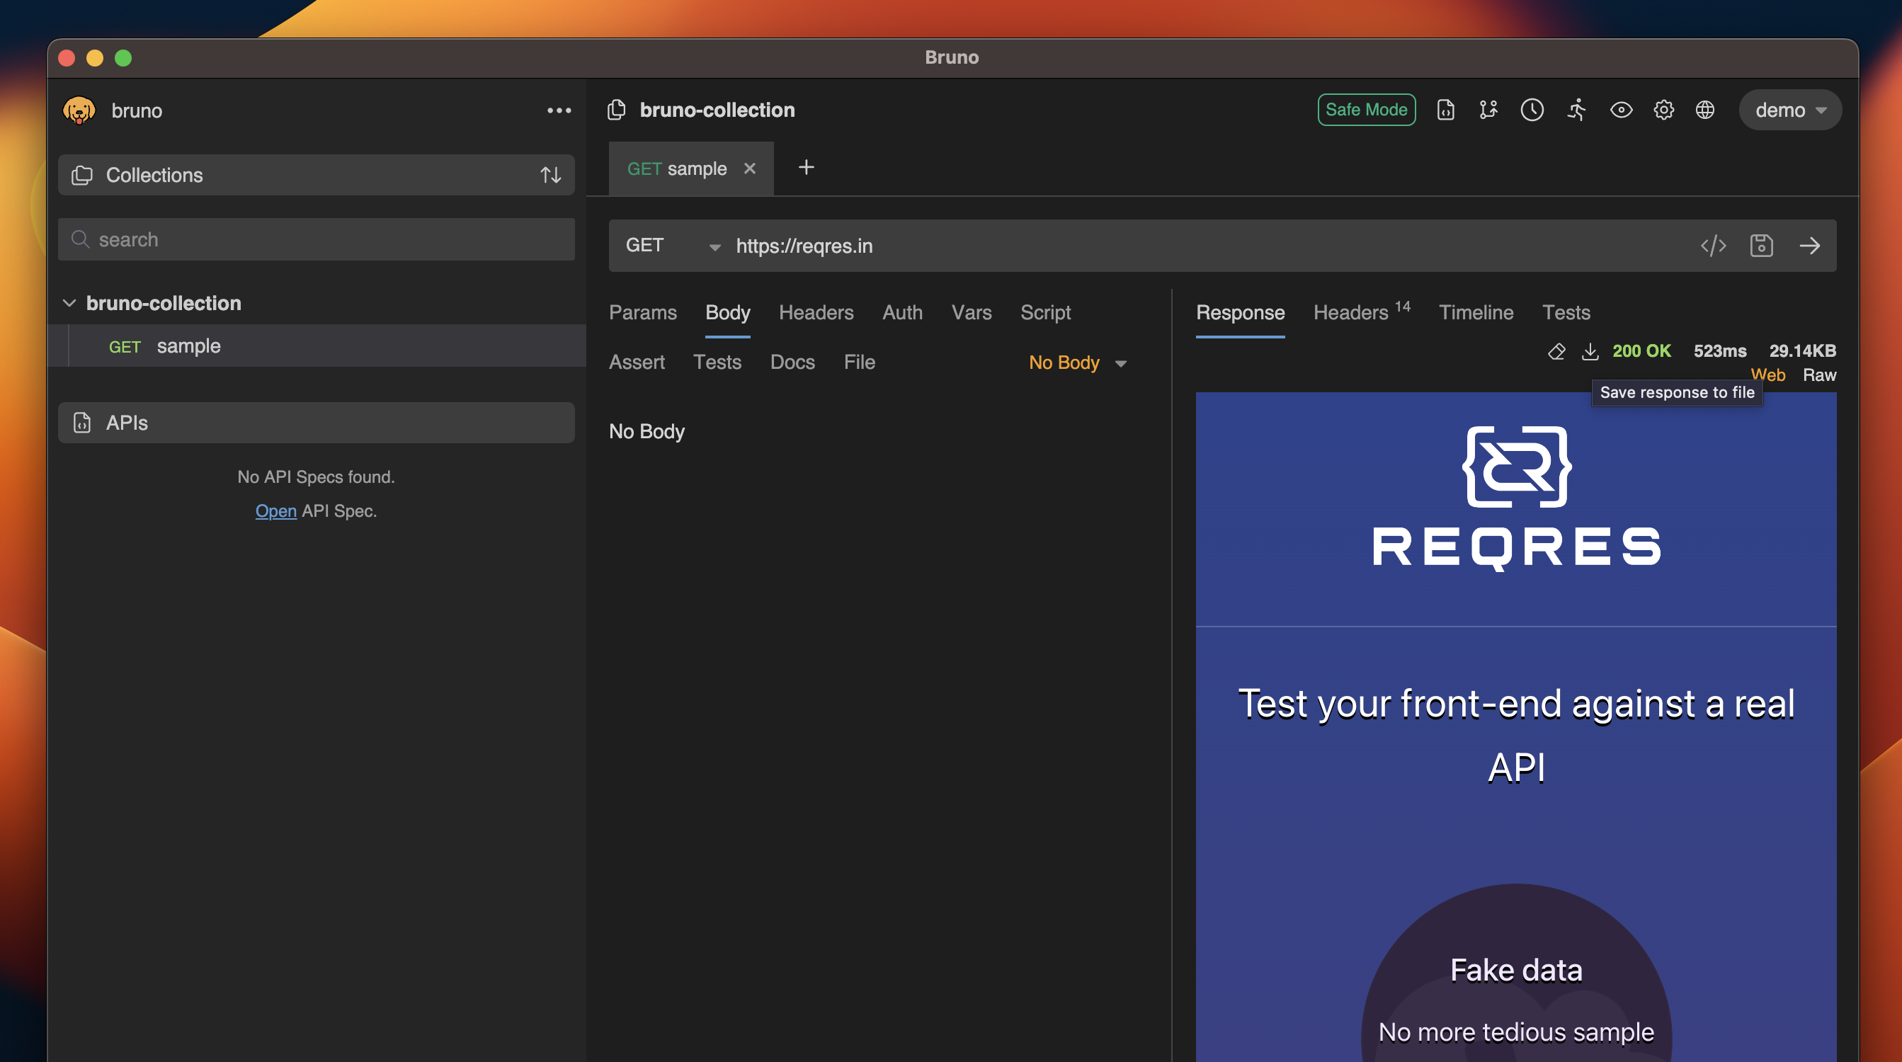This screenshot has width=1902, height=1062.
Task: Switch to the Headers response tab
Action: point(1352,312)
